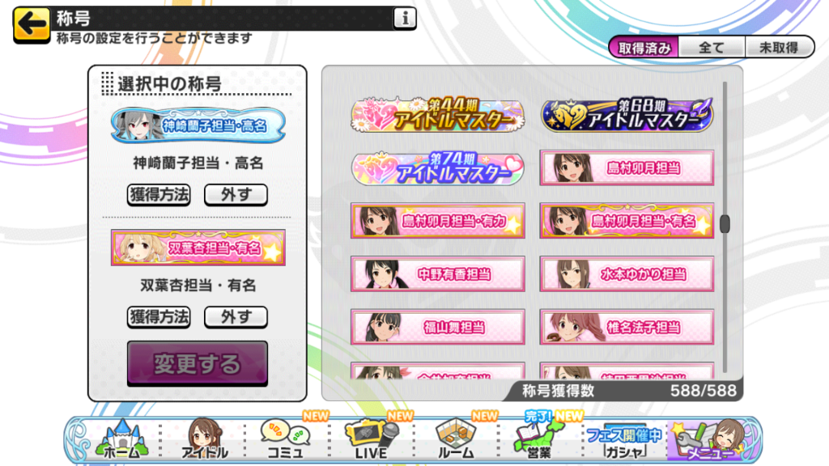This screenshot has width=829, height=466.
Task: Open the 営業 map icon
Action: (539, 439)
